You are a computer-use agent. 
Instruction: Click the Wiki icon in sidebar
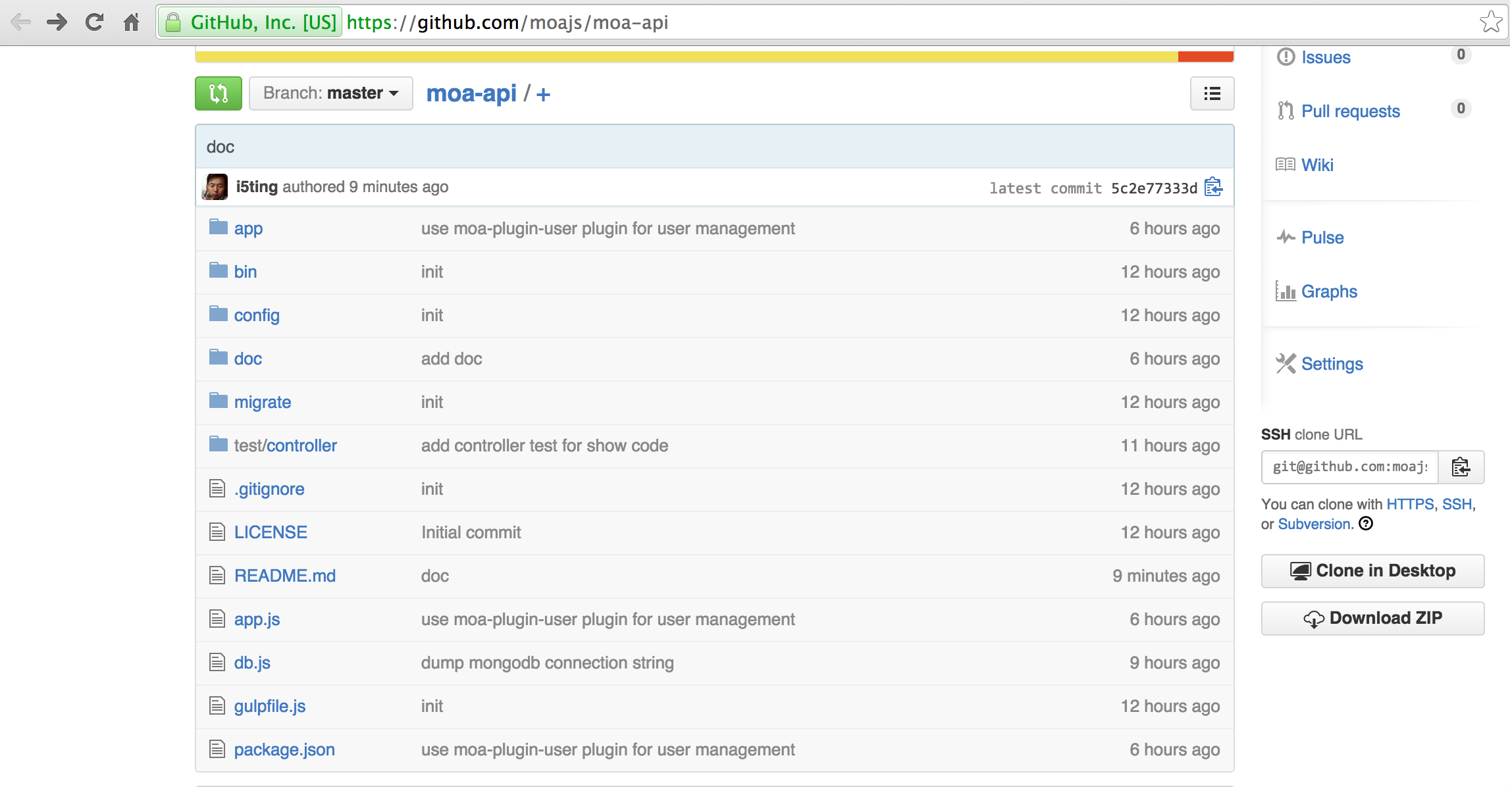[x=1286, y=164]
